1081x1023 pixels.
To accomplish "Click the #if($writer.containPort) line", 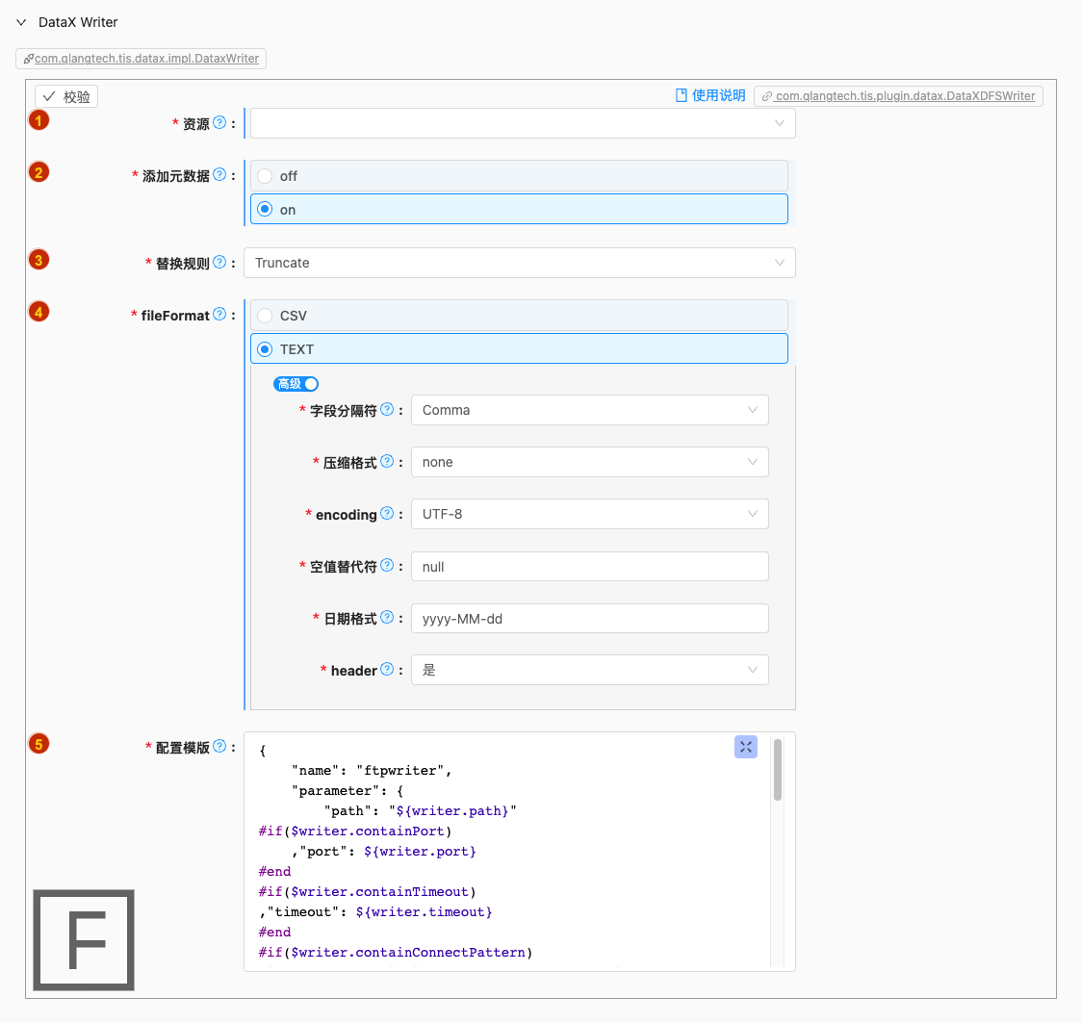I will point(355,831).
